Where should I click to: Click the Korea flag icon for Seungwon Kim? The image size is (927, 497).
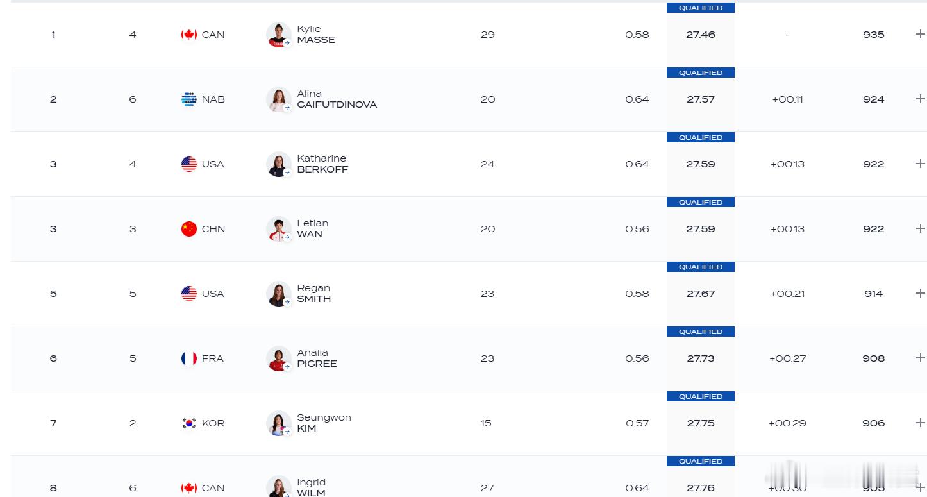[188, 423]
